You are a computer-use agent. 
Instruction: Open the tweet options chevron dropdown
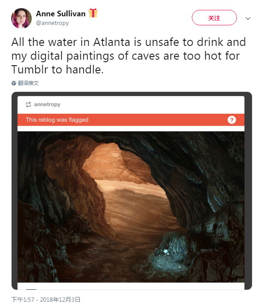248,18
